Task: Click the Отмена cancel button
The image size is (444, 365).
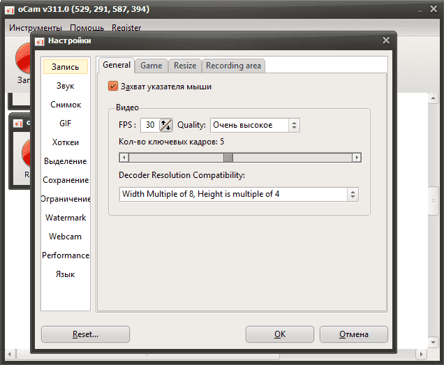Action: [x=353, y=334]
